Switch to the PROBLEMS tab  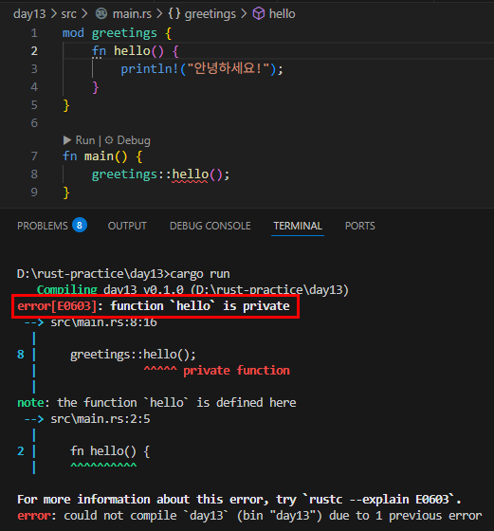coord(43,226)
